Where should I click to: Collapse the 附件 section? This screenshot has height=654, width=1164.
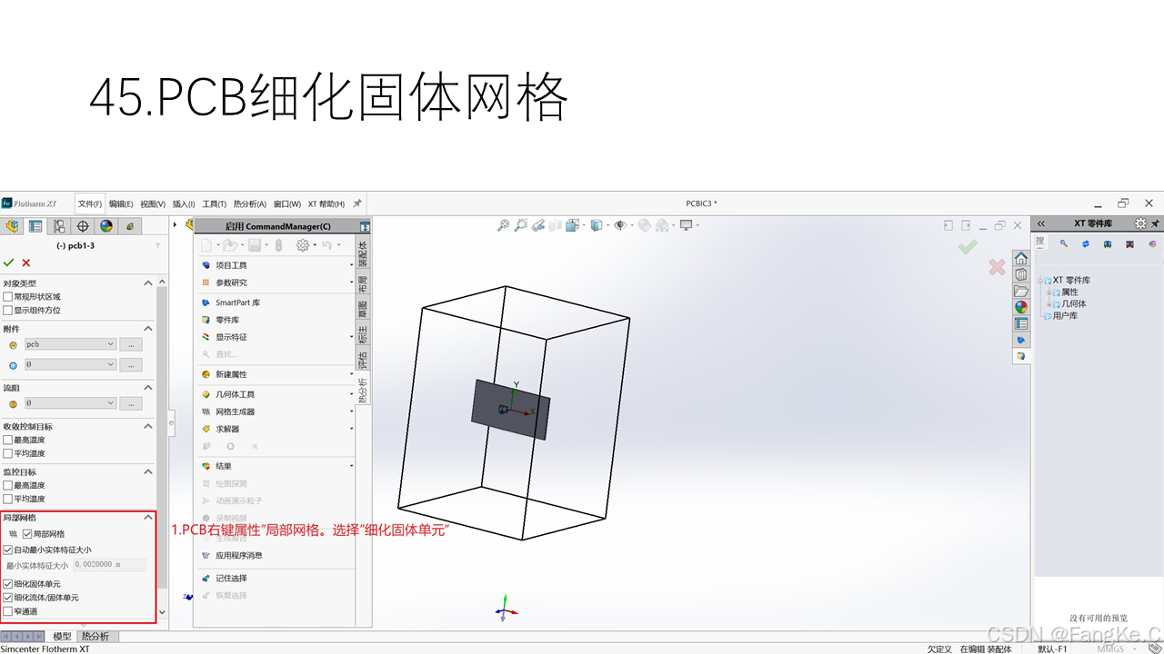149,329
